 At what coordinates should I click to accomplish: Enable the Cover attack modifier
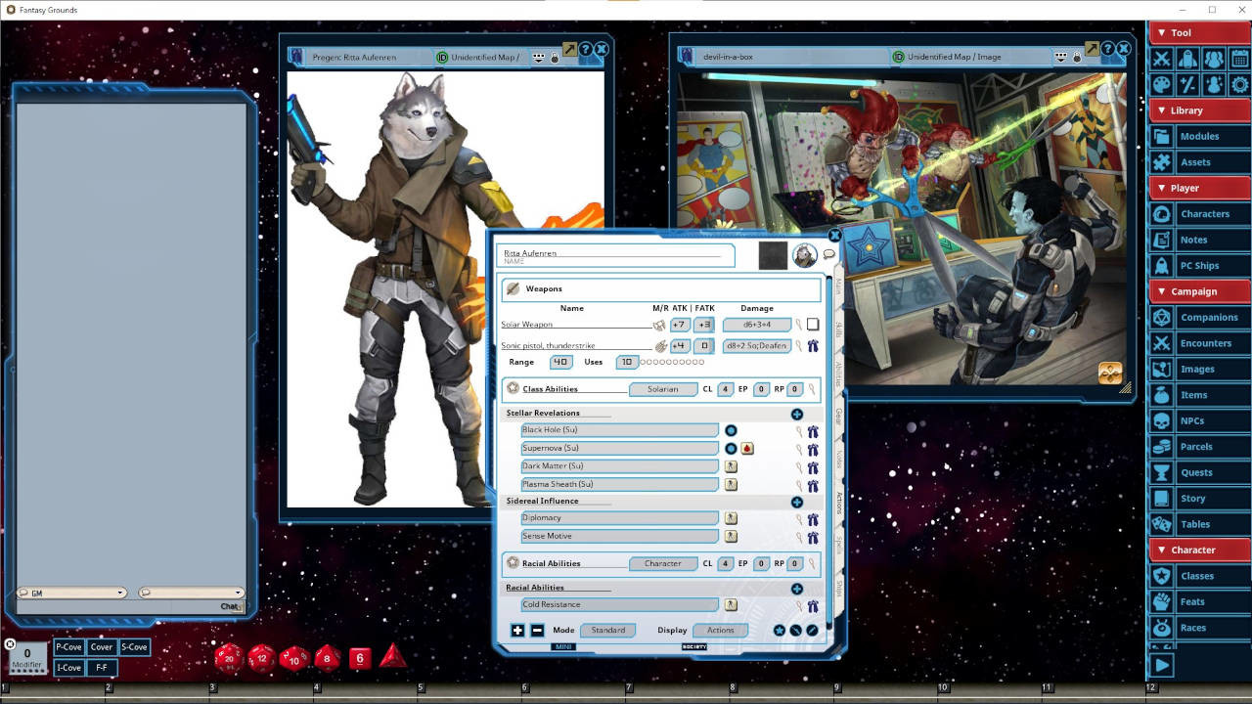102,646
